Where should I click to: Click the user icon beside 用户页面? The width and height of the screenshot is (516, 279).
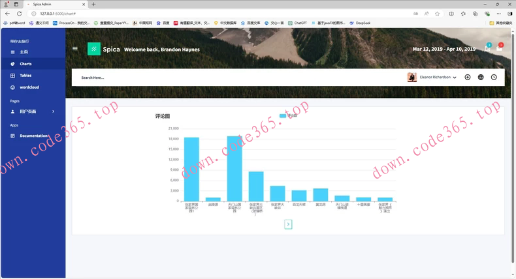[12, 111]
